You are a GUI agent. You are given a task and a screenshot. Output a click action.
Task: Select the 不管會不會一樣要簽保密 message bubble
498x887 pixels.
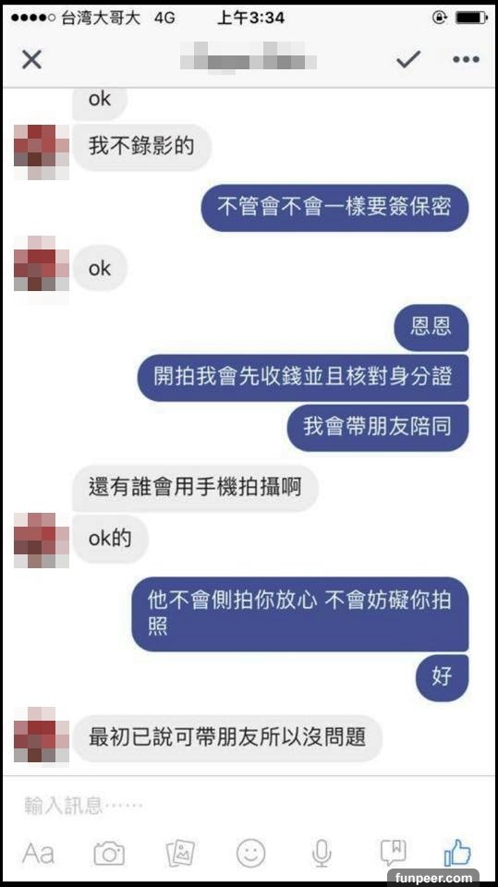pos(334,207)
